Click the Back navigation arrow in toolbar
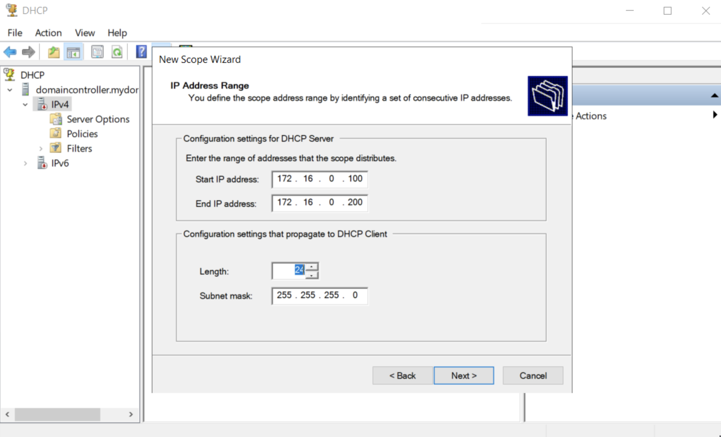 click(10, 52)
